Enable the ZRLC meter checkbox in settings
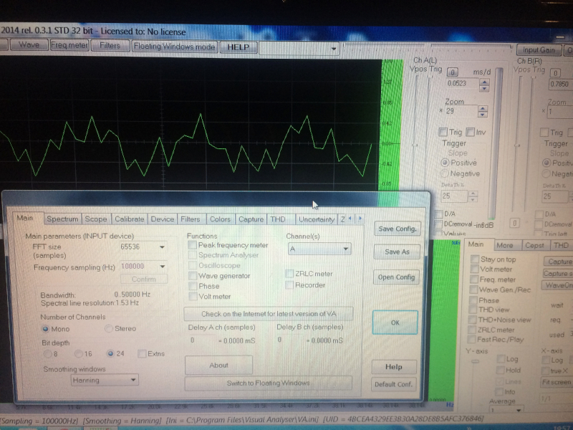Viewport: 573px width, 430px height. click(x=289, y=274)
